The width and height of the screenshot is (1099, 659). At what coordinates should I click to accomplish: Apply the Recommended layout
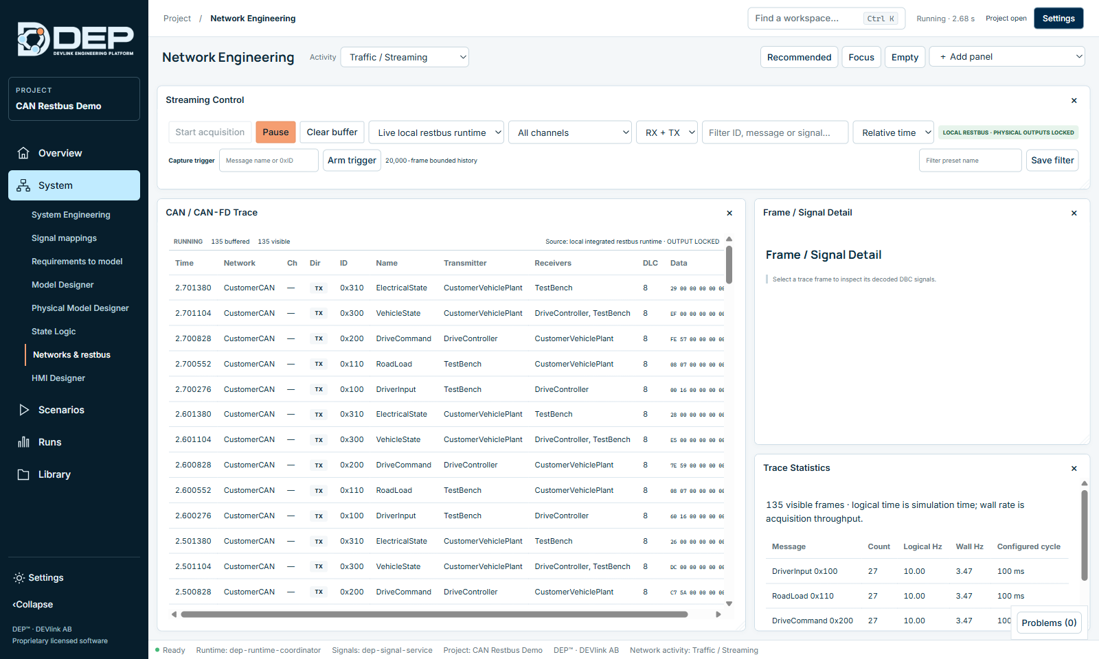point(799,57)
